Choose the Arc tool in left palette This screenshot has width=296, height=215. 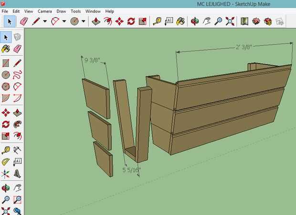click(x=17, y=86)
